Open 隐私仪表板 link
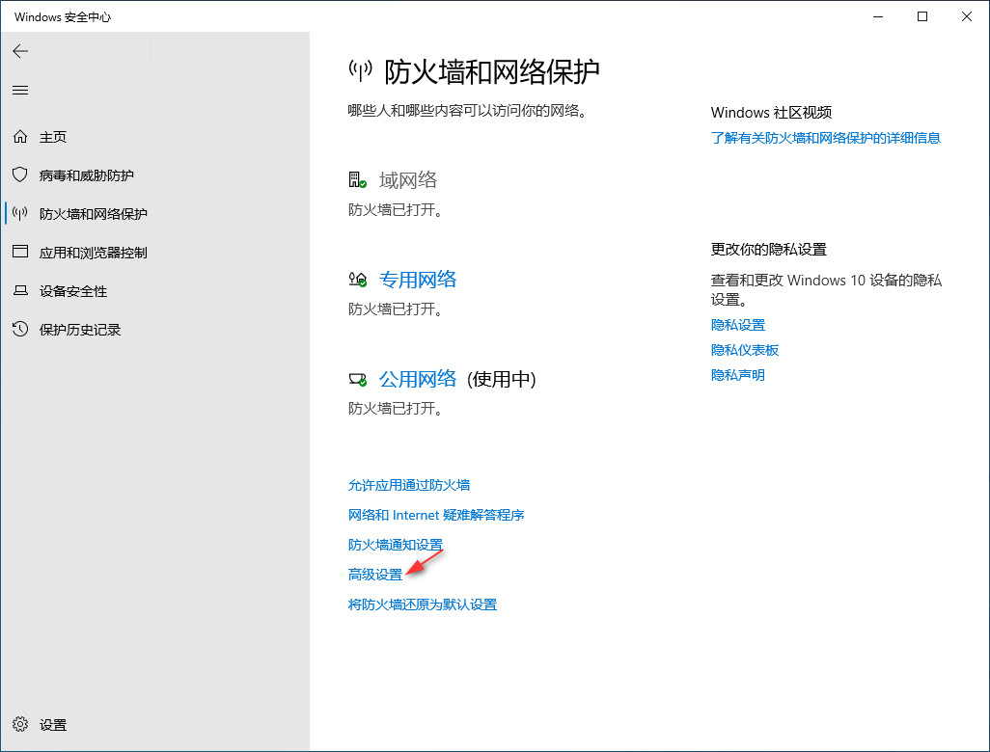The width and height of the screenshot is (990, 752). 745,350
